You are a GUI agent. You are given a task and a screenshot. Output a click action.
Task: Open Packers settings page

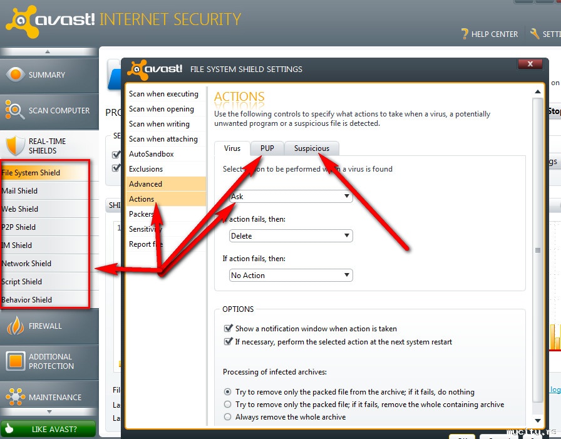166,214
